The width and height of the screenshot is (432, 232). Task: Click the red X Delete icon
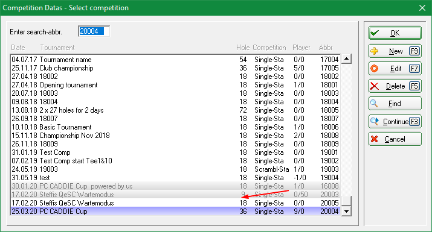(375, 86)
